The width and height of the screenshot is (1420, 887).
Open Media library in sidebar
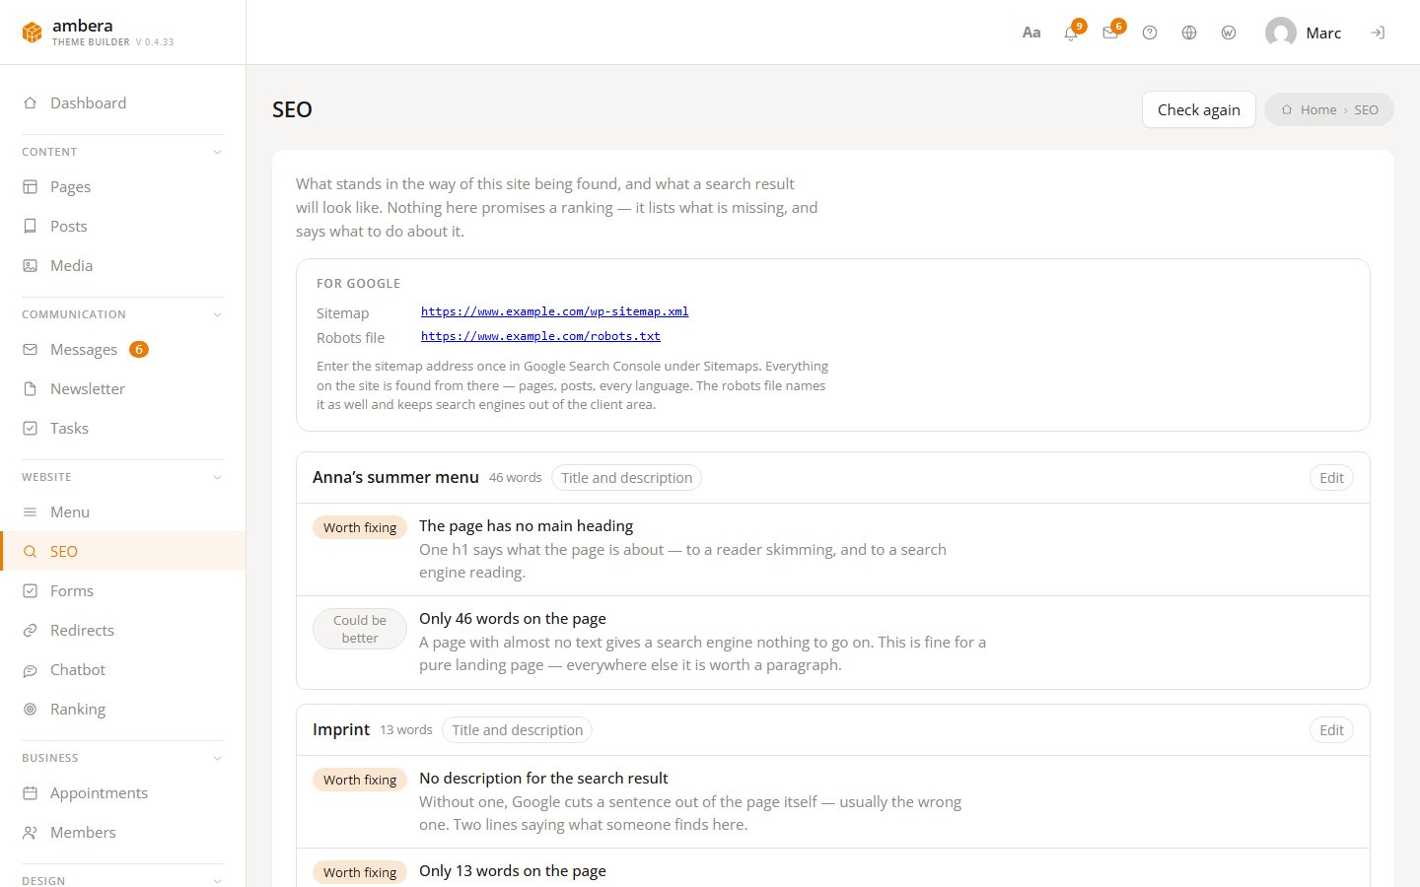coord(123,265)
